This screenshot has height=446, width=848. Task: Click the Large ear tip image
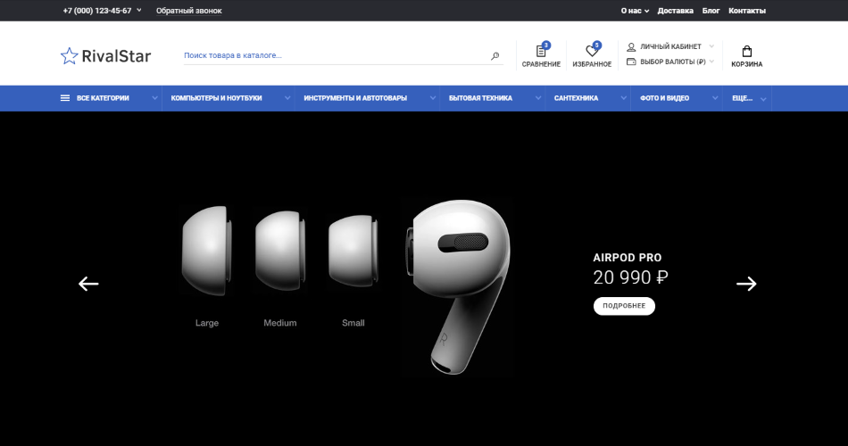(206, 251)
